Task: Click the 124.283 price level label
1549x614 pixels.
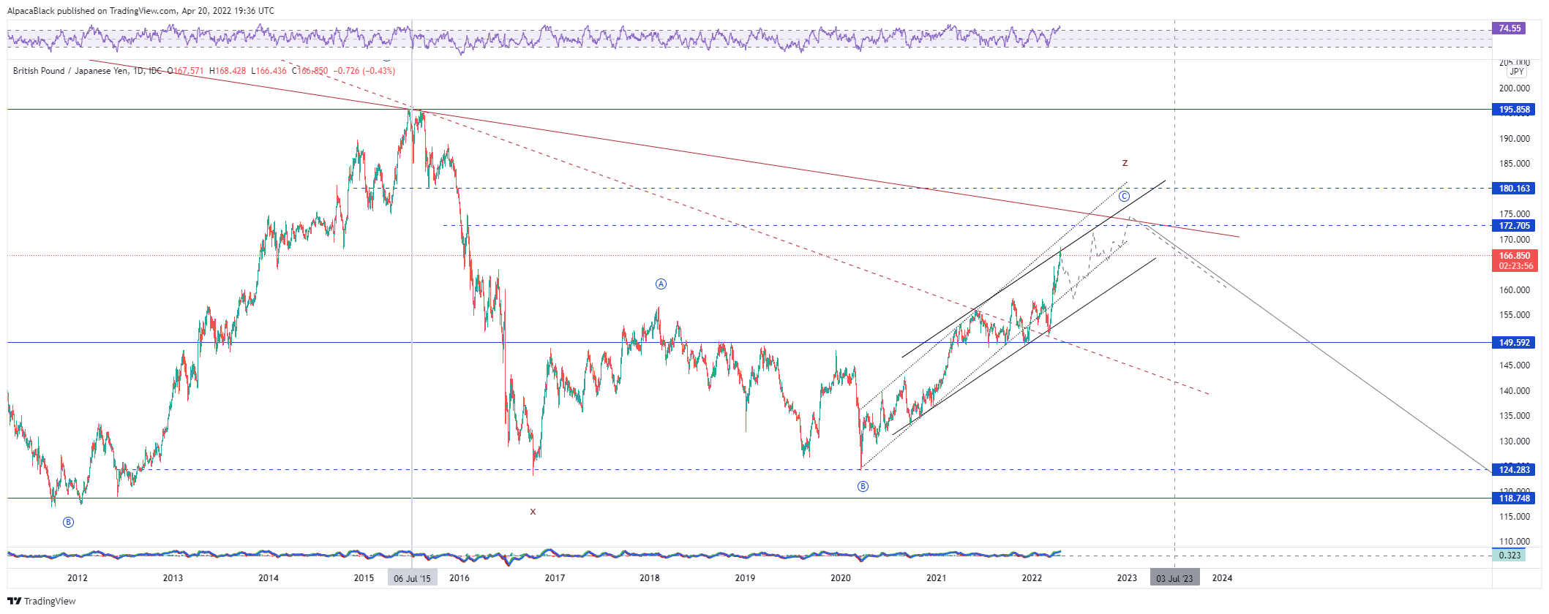Action: coord(1514,470)
